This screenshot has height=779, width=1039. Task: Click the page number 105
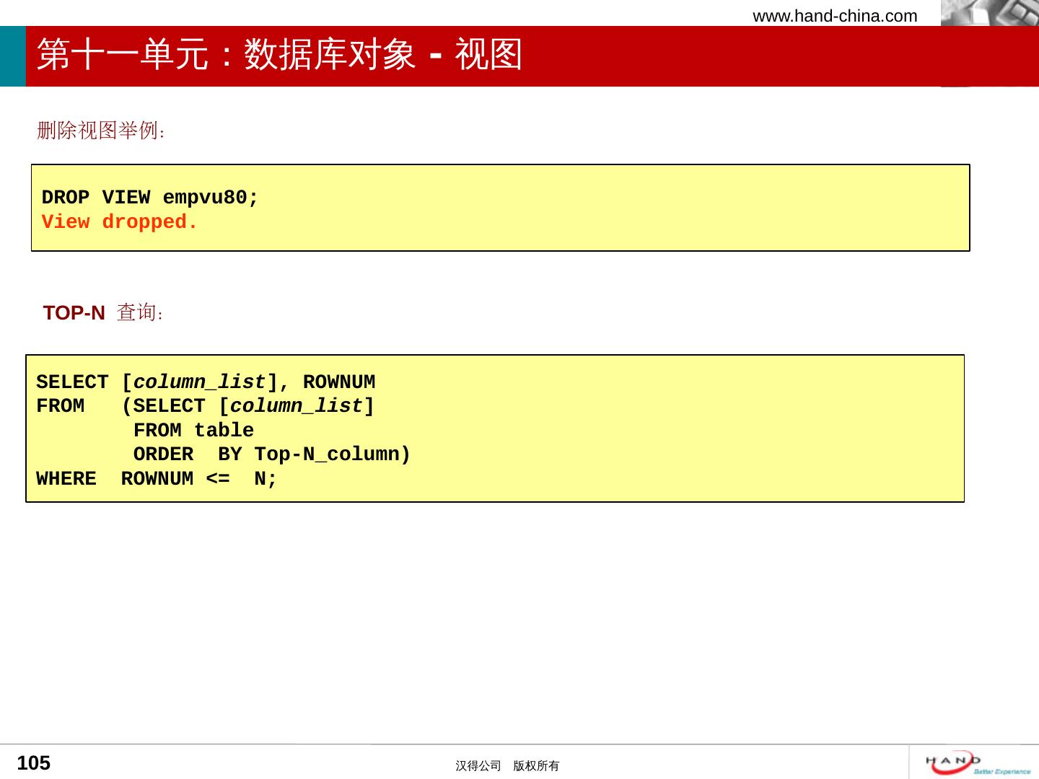click(x=34, y=763)
